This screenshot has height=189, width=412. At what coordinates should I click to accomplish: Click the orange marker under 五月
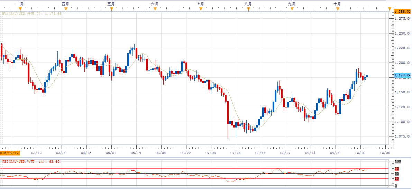pos(111,9)
